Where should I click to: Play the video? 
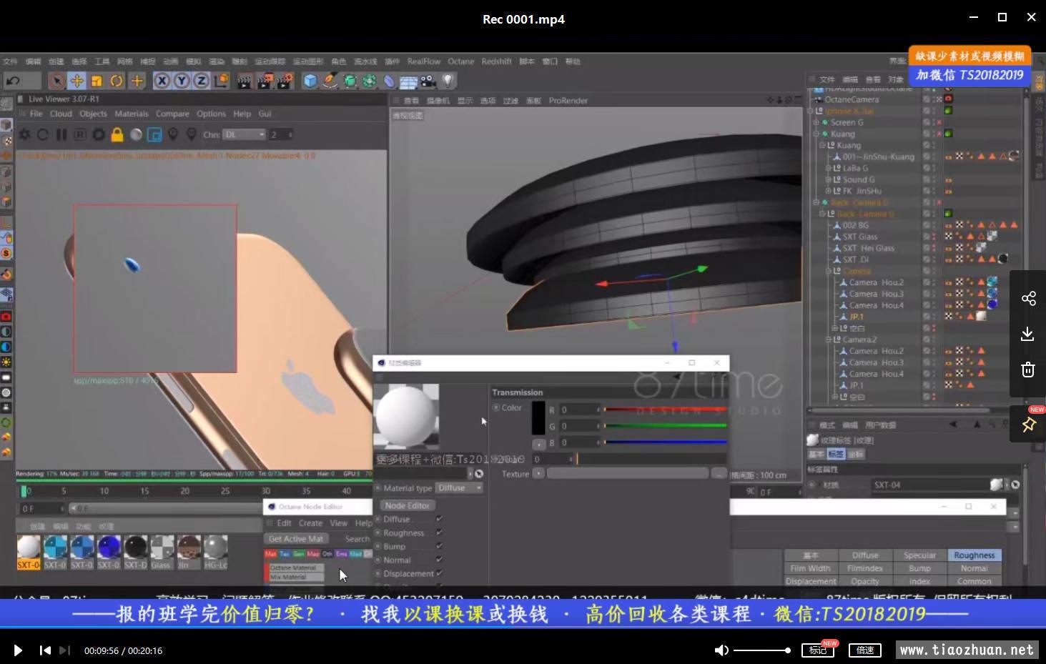click(18, 650)
